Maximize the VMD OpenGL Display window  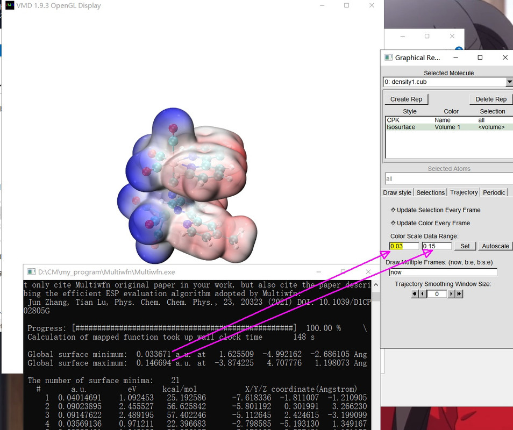(346, 5)
